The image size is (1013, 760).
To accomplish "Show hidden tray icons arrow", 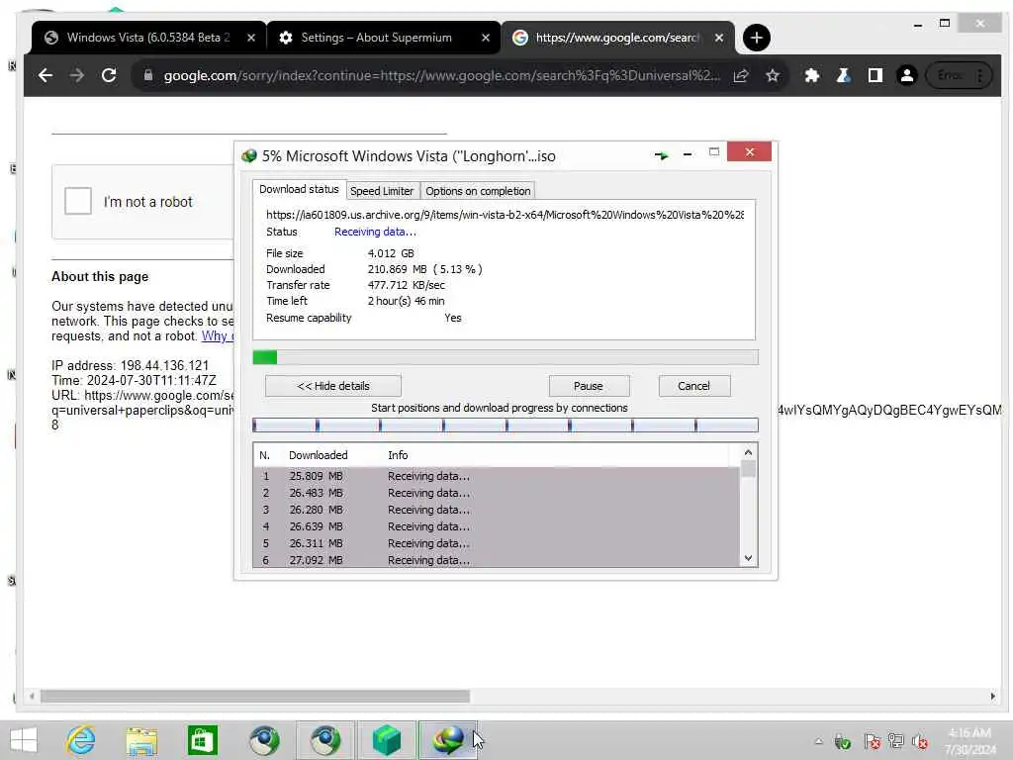I will (818, 741).
